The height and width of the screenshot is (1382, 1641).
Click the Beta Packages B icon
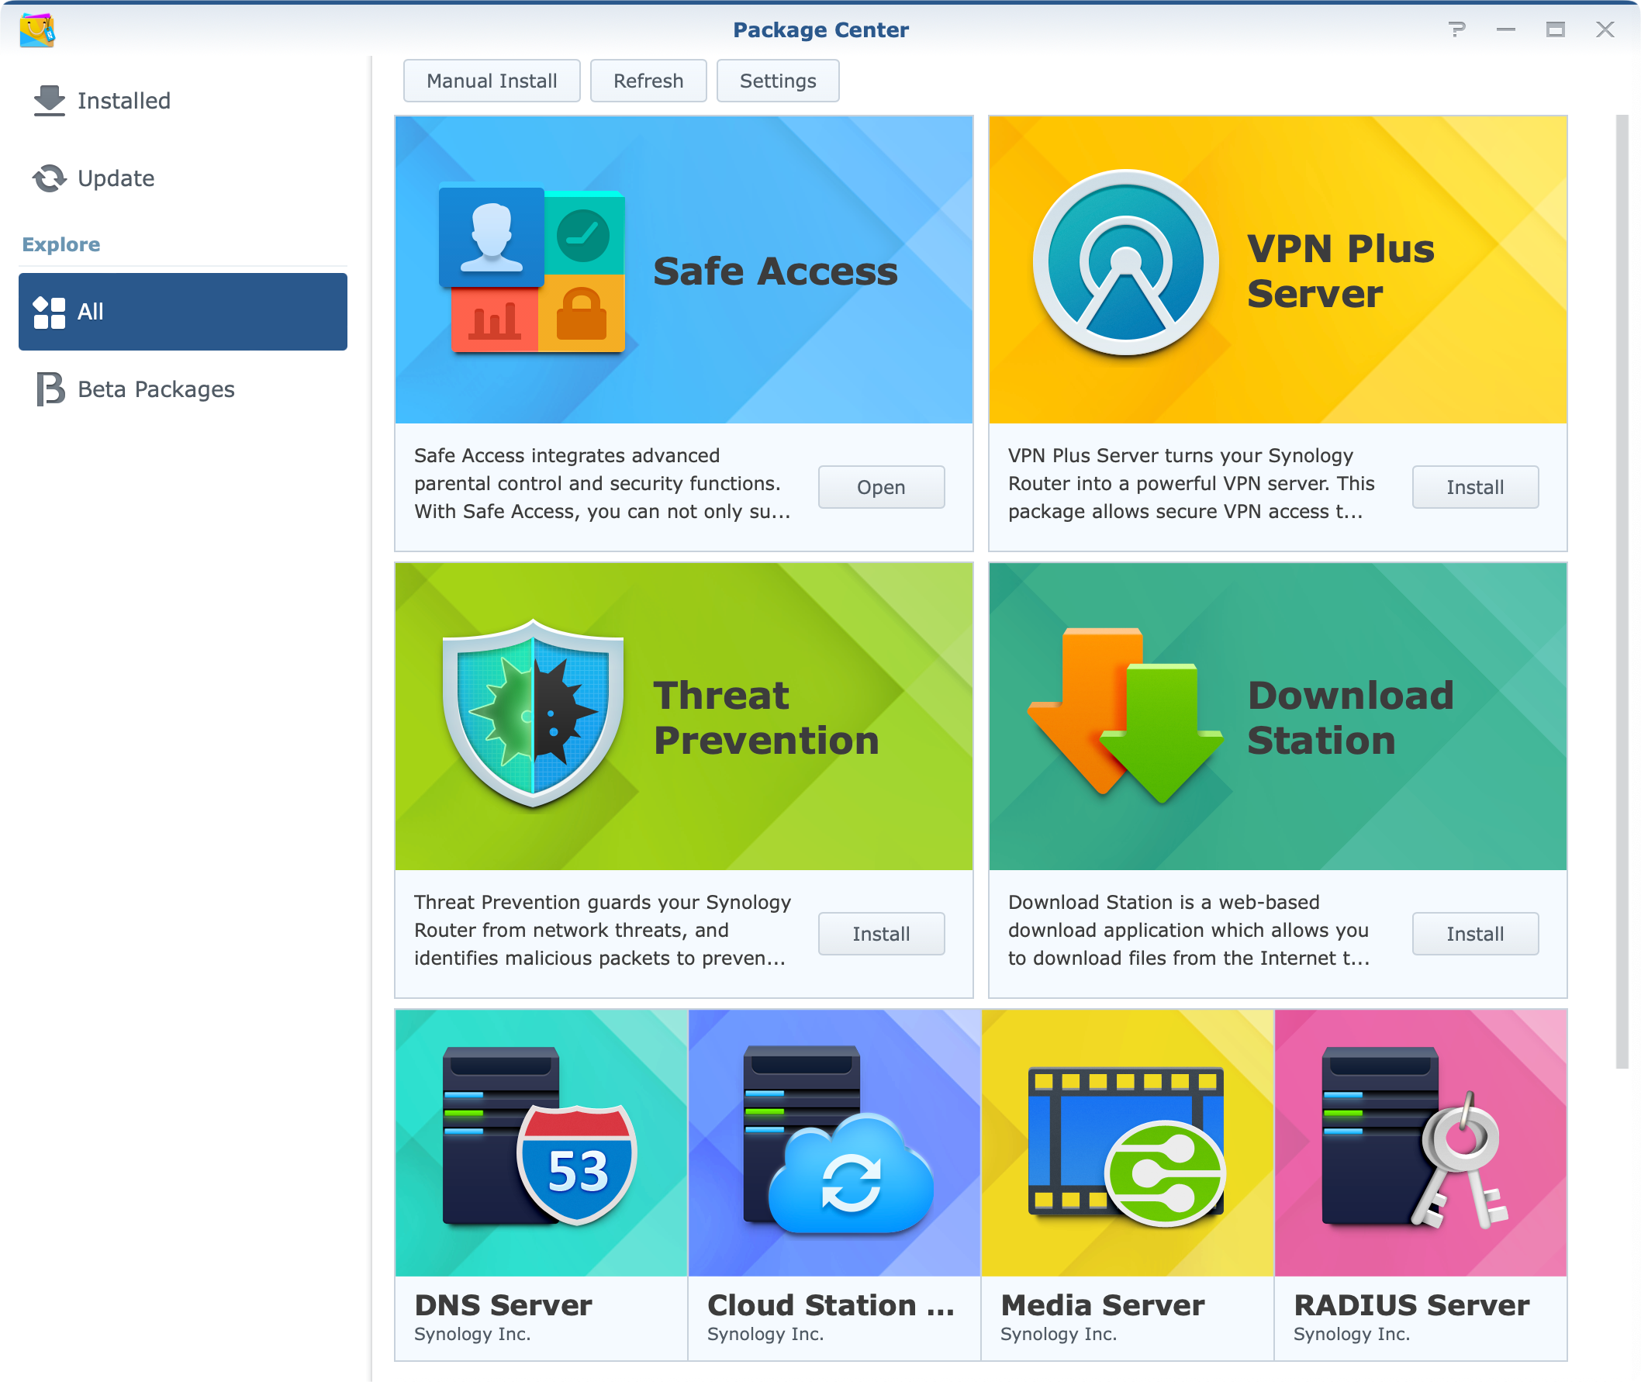tap(51, 389)
